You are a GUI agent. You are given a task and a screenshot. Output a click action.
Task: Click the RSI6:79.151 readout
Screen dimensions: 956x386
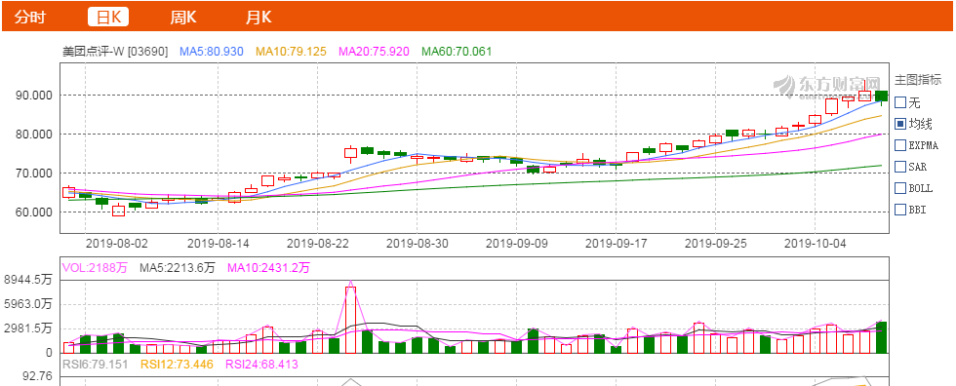coord(97,365)
